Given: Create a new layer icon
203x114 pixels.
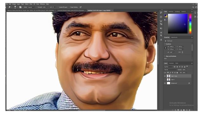Looking at the screenshot, I should (x=187, y=110).
